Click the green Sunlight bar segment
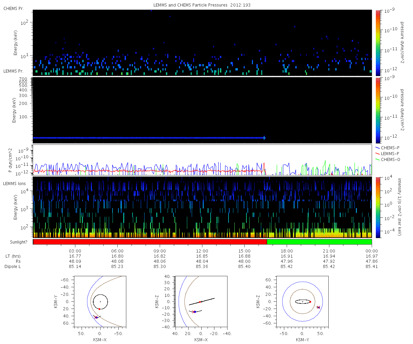Viewport: 413px width, 344px height. pyautogui.click(x=319, y=242)
